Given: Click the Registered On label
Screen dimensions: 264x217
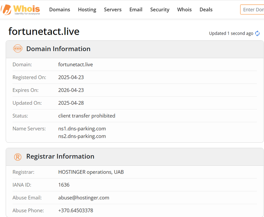Looking at the screenshot, I should click(x=29, y=77).
